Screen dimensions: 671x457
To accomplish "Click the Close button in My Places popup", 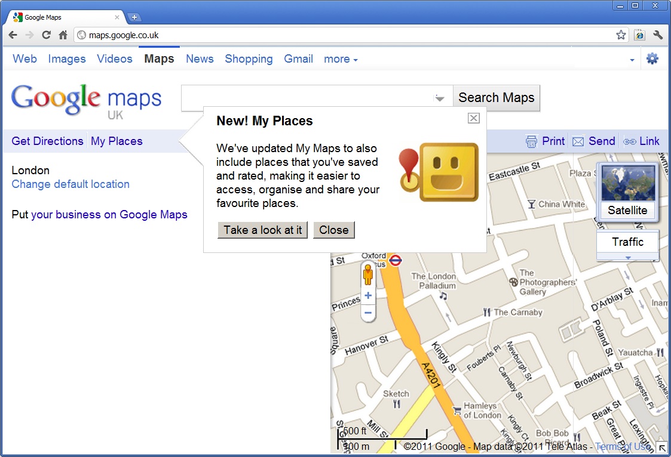I will tap(334, 230).
